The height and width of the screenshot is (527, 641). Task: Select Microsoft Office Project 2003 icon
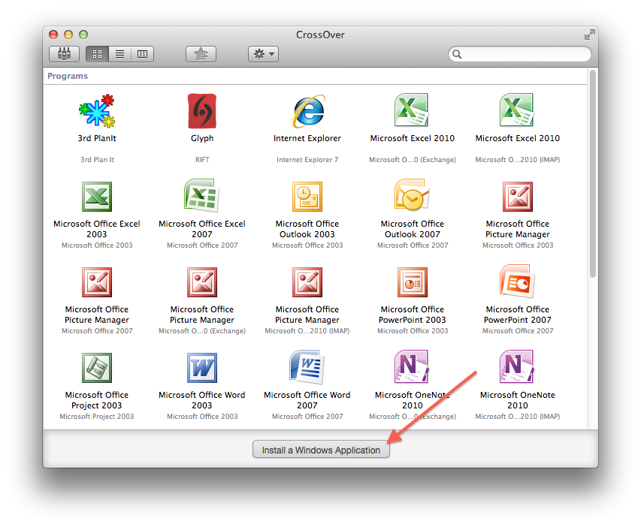(x=97, y=369)
